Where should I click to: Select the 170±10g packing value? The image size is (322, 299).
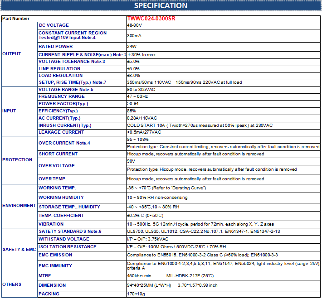pyautogui.click(x=136, y=294)
